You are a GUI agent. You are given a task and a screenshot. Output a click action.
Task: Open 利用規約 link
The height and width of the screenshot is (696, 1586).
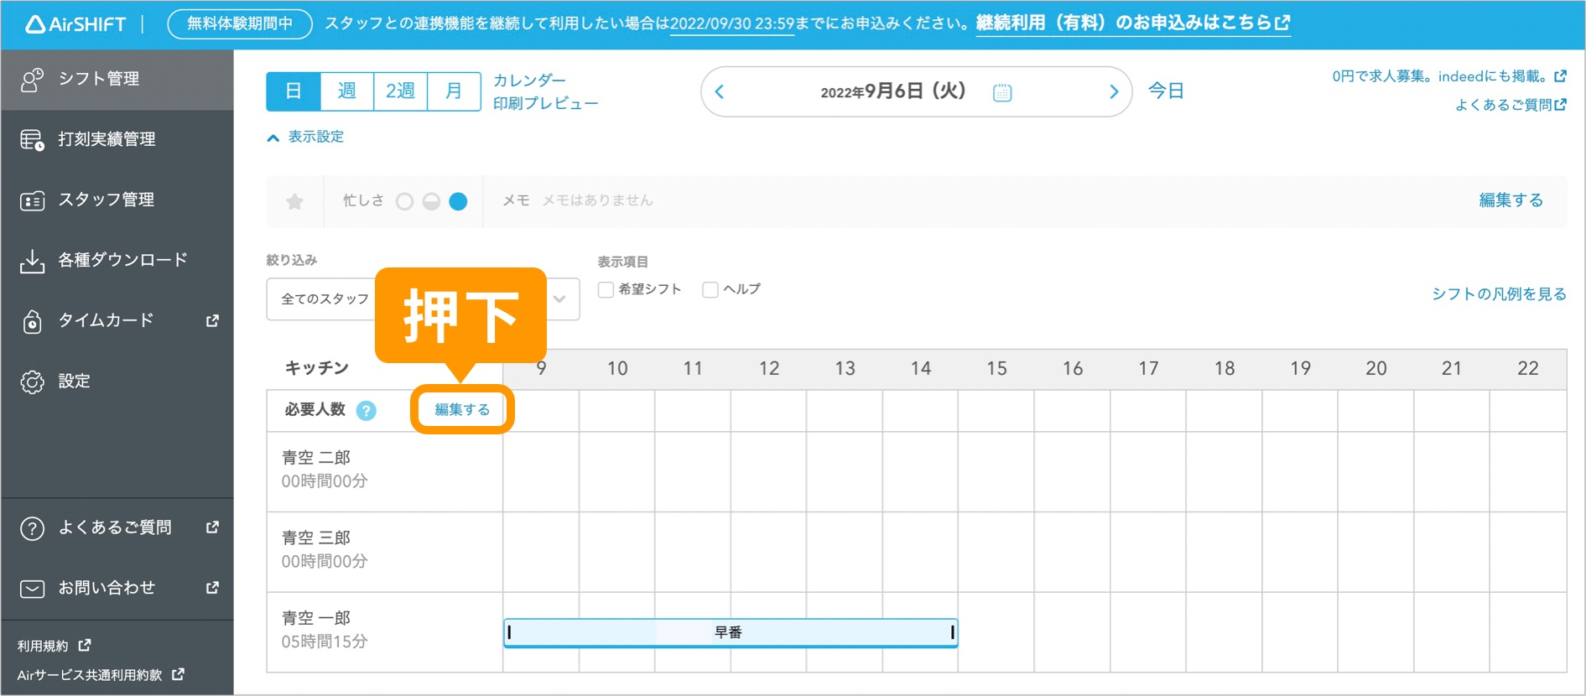[x=43, y=646]
